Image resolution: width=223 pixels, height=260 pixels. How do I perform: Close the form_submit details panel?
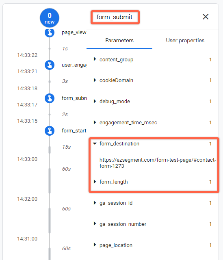click(x=206, y=17)
